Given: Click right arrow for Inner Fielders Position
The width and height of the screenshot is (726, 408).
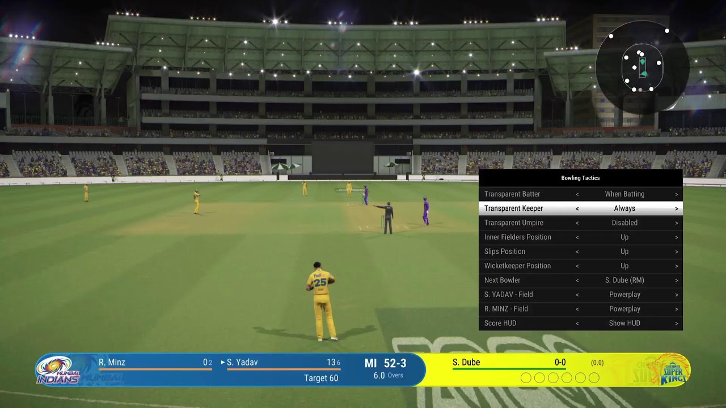Looking at the screenshot, I should pos(677,237).
